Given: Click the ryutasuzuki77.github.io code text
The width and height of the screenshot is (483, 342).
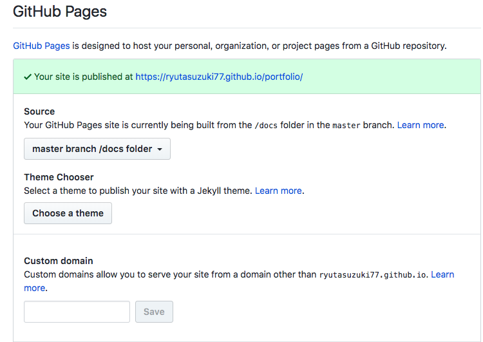Looking at the screenshot, I should point(373,275).
